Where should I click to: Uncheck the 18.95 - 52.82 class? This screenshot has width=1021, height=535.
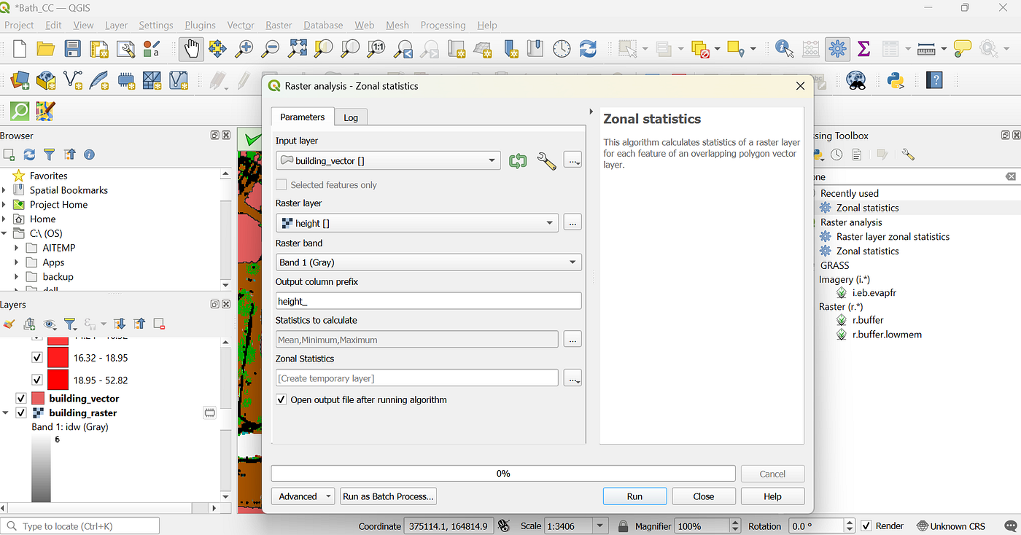[37, 380]
